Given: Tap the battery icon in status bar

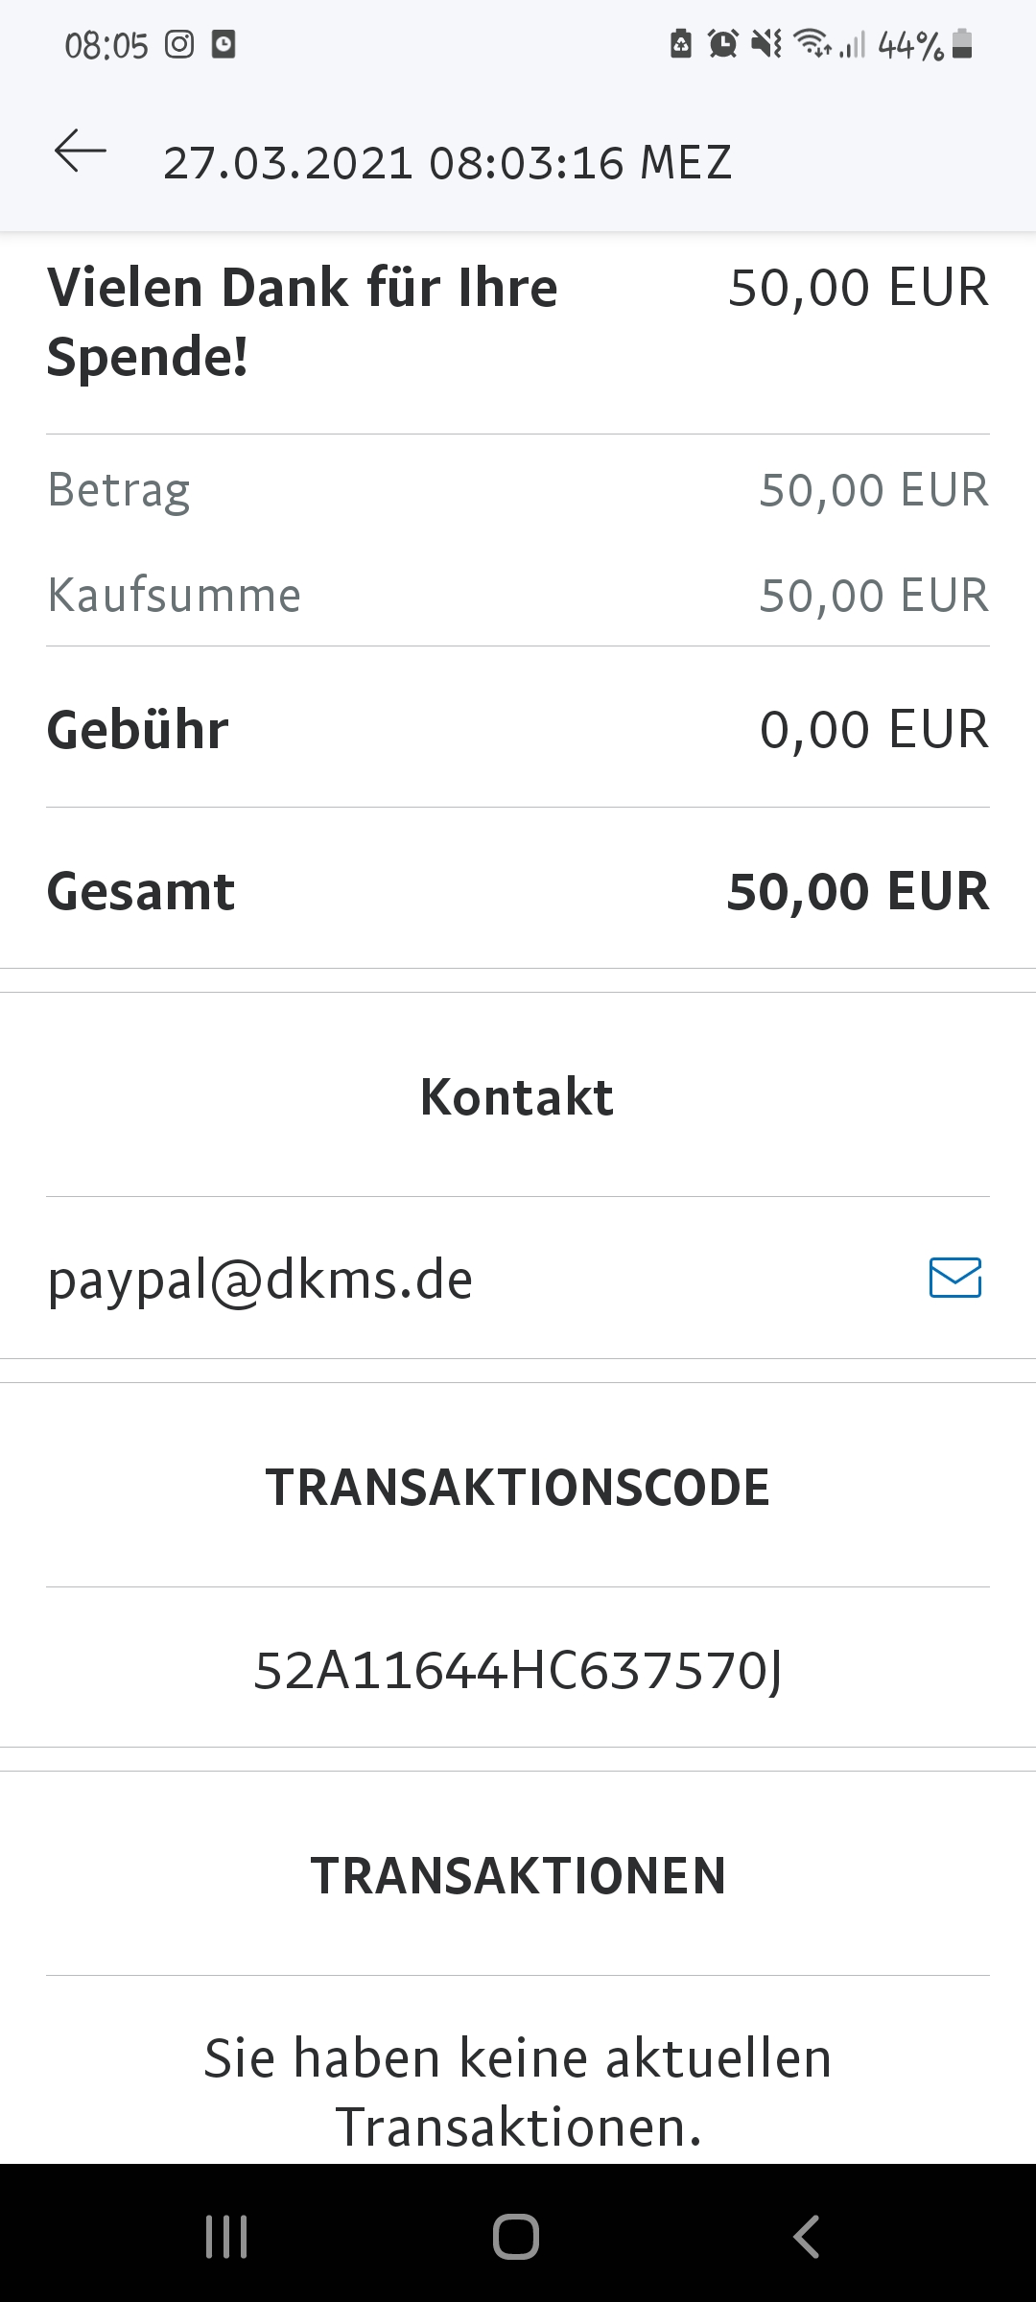Looking at the screenshot, I should pos(963,44).
